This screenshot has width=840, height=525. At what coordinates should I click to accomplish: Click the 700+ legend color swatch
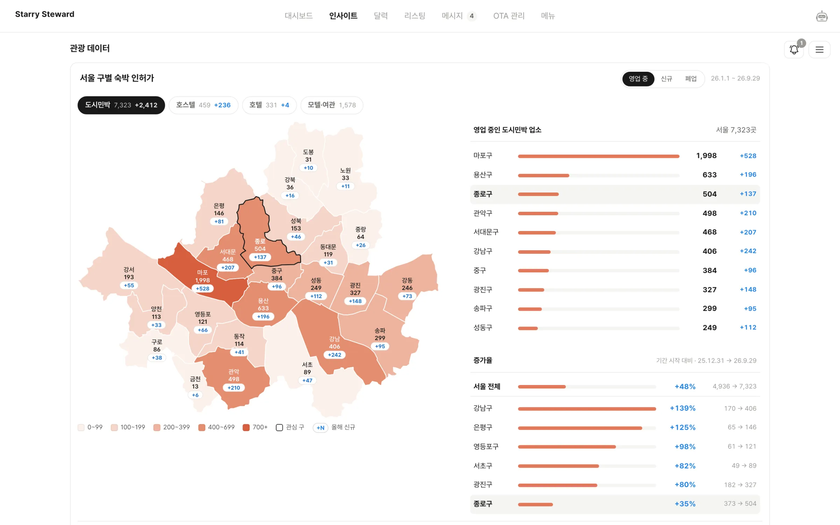[246, 427]
